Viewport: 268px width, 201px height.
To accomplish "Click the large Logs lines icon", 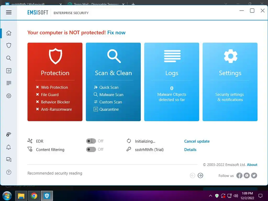I will [172, 56].
